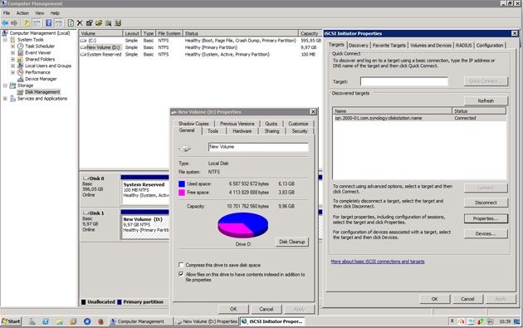
Task: Click the toolbar Properties icon beside the X
Action: click(89, 23)
